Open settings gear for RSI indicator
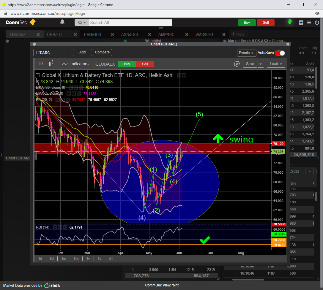Image resolution: width=323 pixels, height=290 pixels. pyautogui.click(x=60, y=227)
